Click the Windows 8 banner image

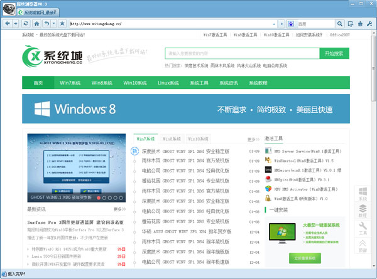186,108
